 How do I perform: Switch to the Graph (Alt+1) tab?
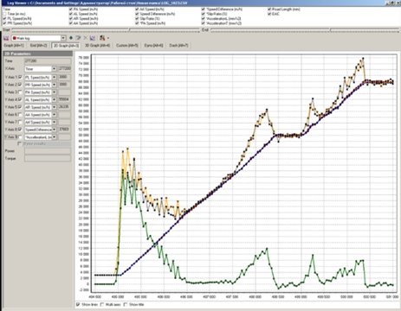pyautogui.click(x=14, y=46)
